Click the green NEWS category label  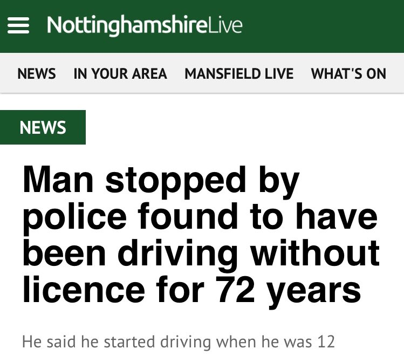click(x=43, y=127)
